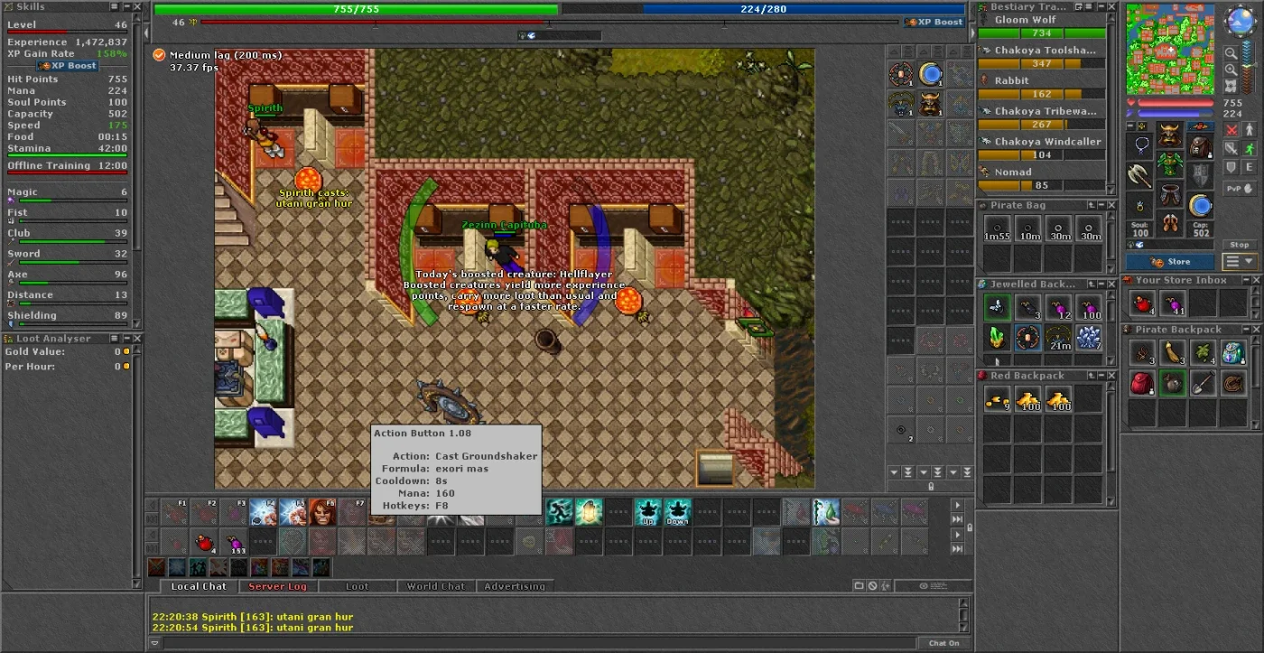Screen dimensions: 1264x653
Task: Center the minimap on player
Action: coord(1231,86)
